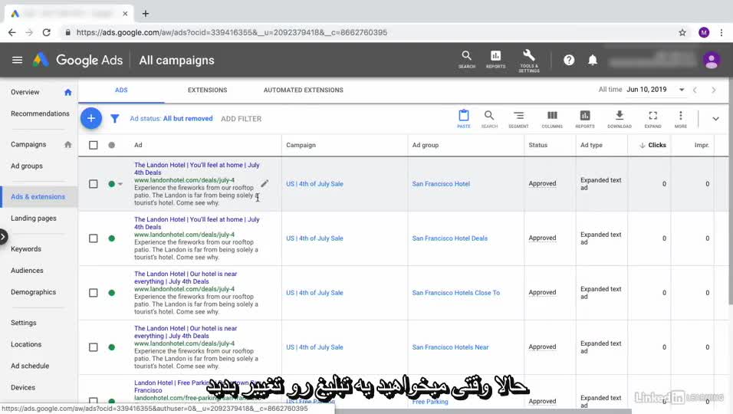Open the Columns selector icon
733x414 pixels.
click(551, 117)
